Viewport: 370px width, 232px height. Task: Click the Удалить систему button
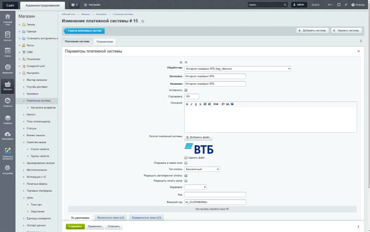[346, 31]
